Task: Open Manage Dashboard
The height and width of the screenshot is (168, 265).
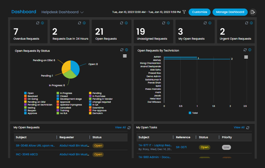Action: pos(230,12)
